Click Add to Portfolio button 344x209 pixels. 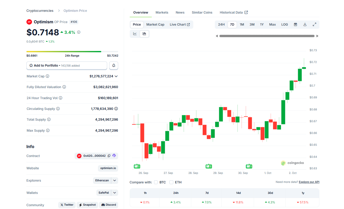click(x=67, y=66)
